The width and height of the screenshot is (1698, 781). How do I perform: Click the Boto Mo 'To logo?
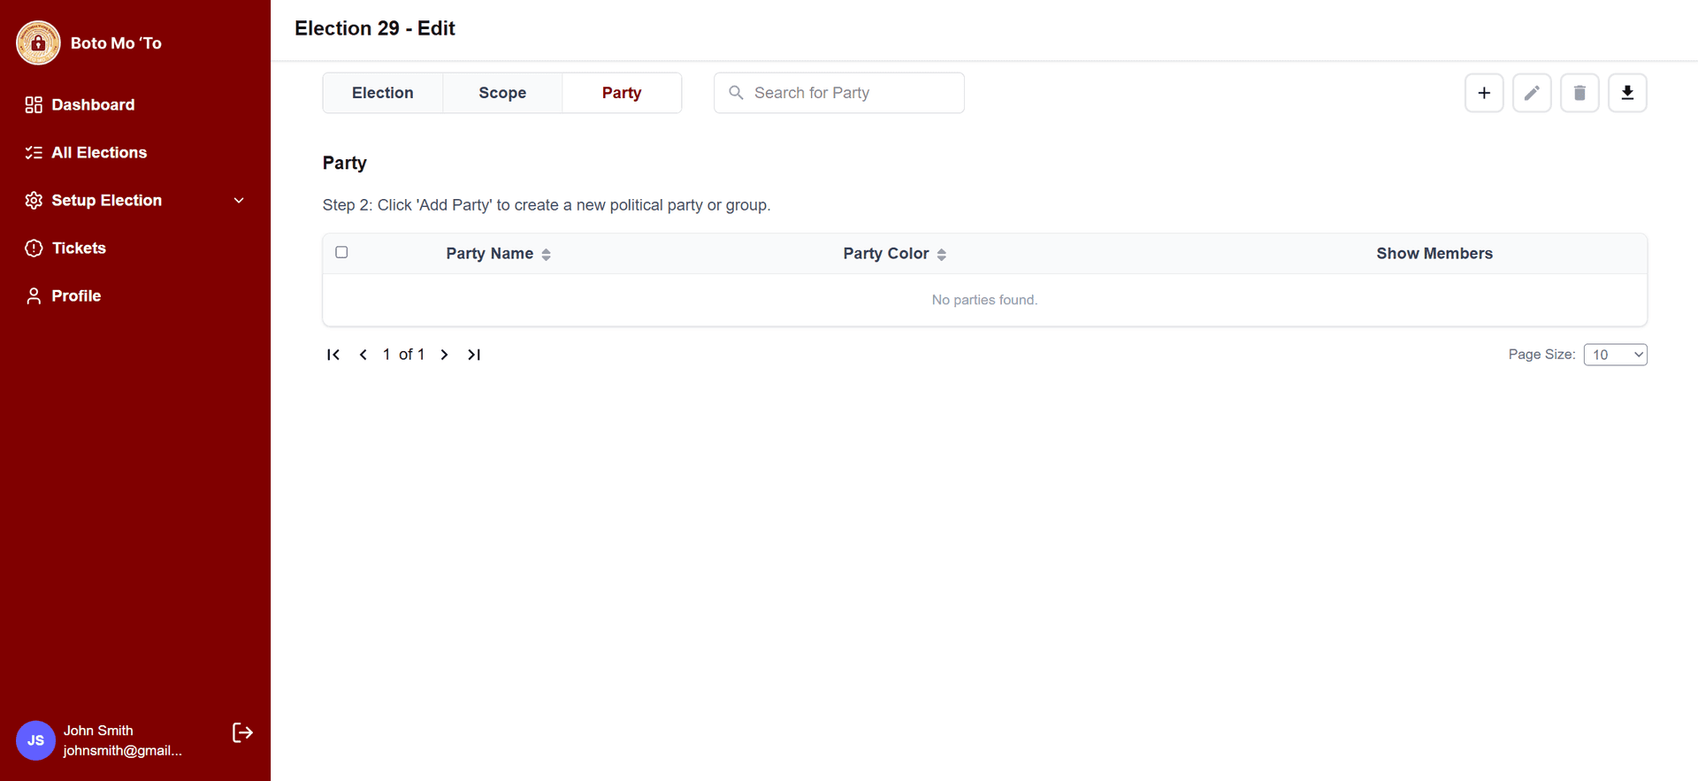38,42
